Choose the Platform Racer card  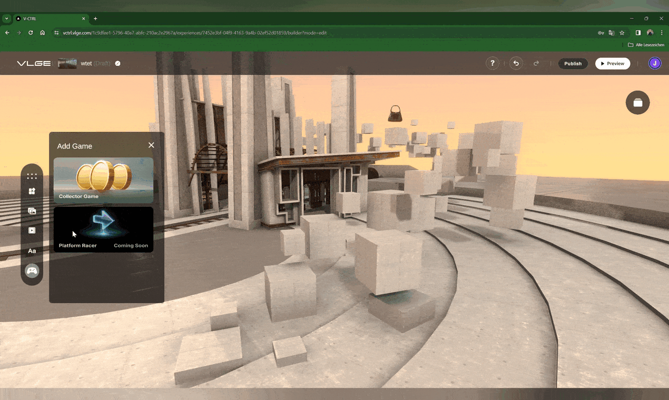click(x=104, y=229)
